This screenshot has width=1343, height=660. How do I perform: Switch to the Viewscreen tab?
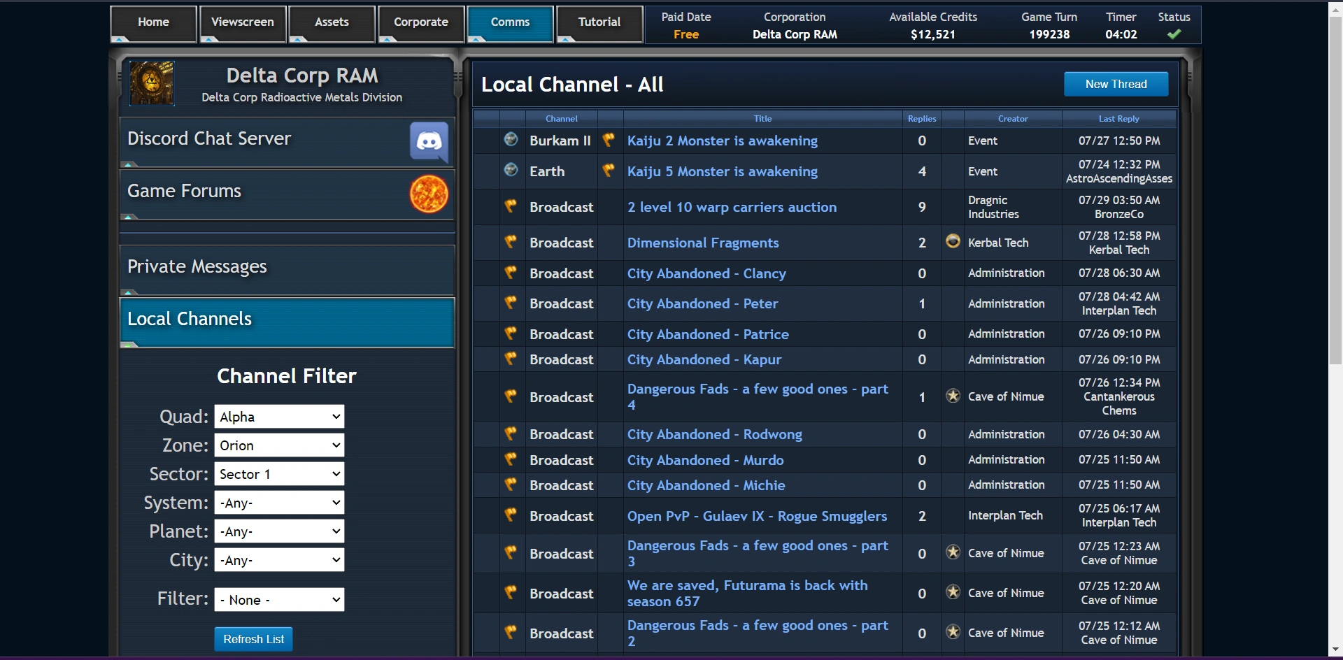coord(243,24)
